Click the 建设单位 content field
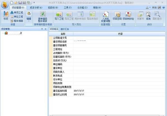167x116 pixels. pyautogui.click(x=119, y=68)
